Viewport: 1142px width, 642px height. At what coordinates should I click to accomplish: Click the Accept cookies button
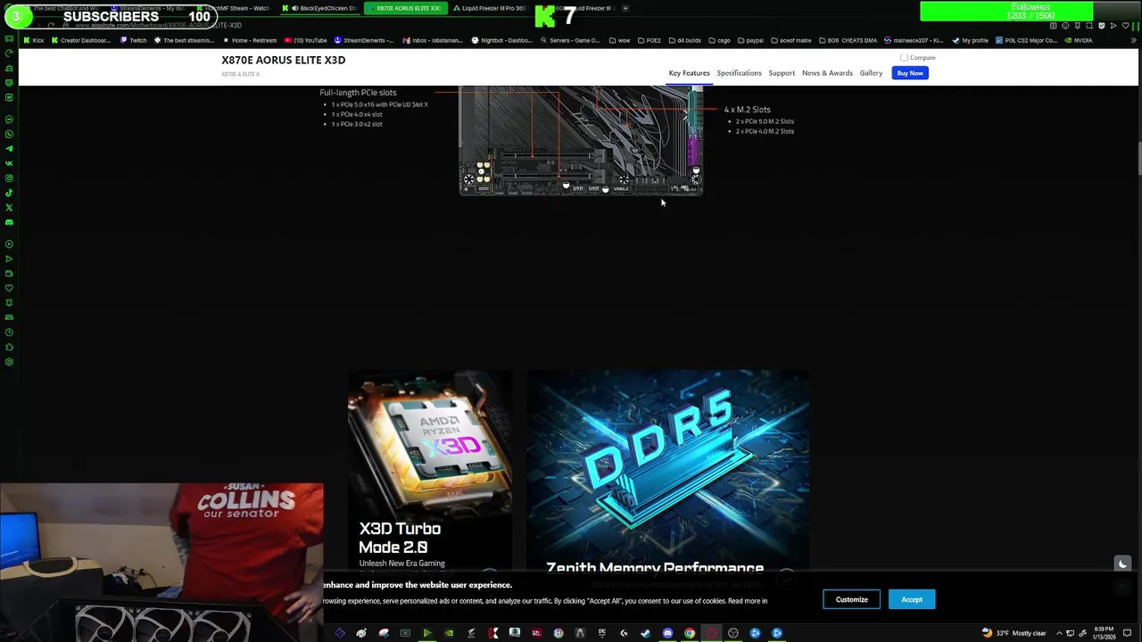coord(912,599)
